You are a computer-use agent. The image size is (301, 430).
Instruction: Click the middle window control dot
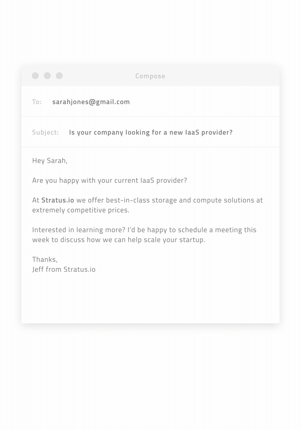(47, 76)
